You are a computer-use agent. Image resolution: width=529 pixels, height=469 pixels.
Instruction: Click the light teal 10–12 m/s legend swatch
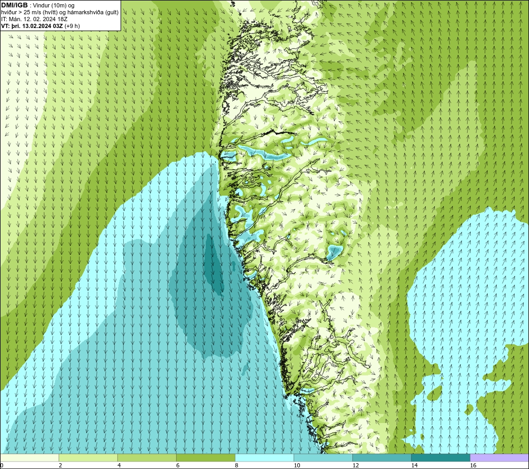point(323,457)
